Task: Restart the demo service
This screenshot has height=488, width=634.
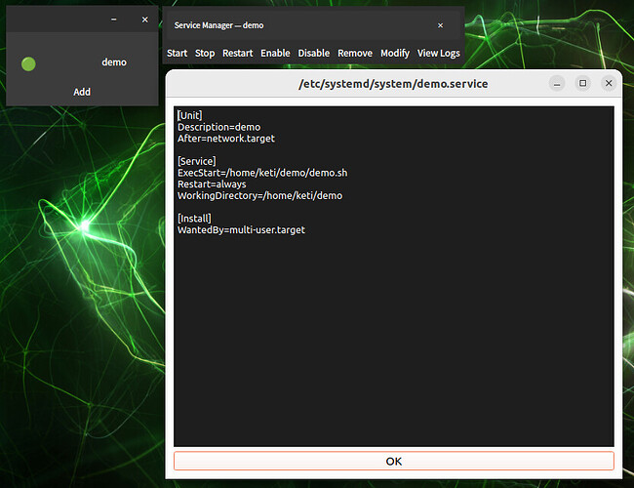Action: [x=237, y=54]
